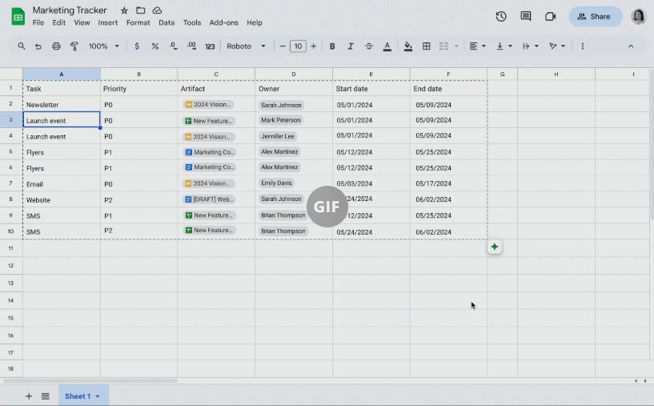
Task: Open the Format menu
Action: (x=138, y=22)
